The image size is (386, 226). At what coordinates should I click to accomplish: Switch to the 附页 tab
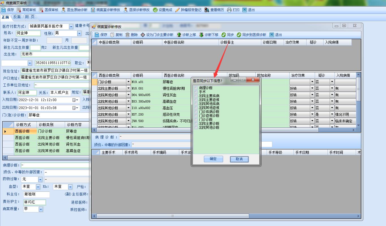(x=30, y=17)
